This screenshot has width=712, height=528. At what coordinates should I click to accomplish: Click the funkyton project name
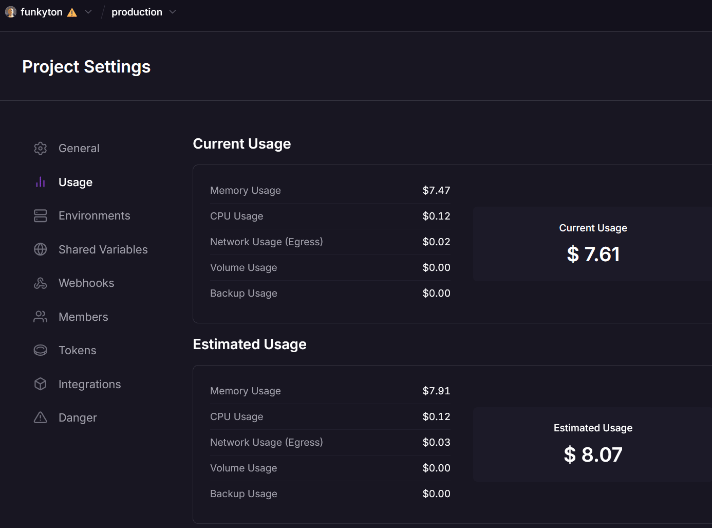click(x=42, y=12)
